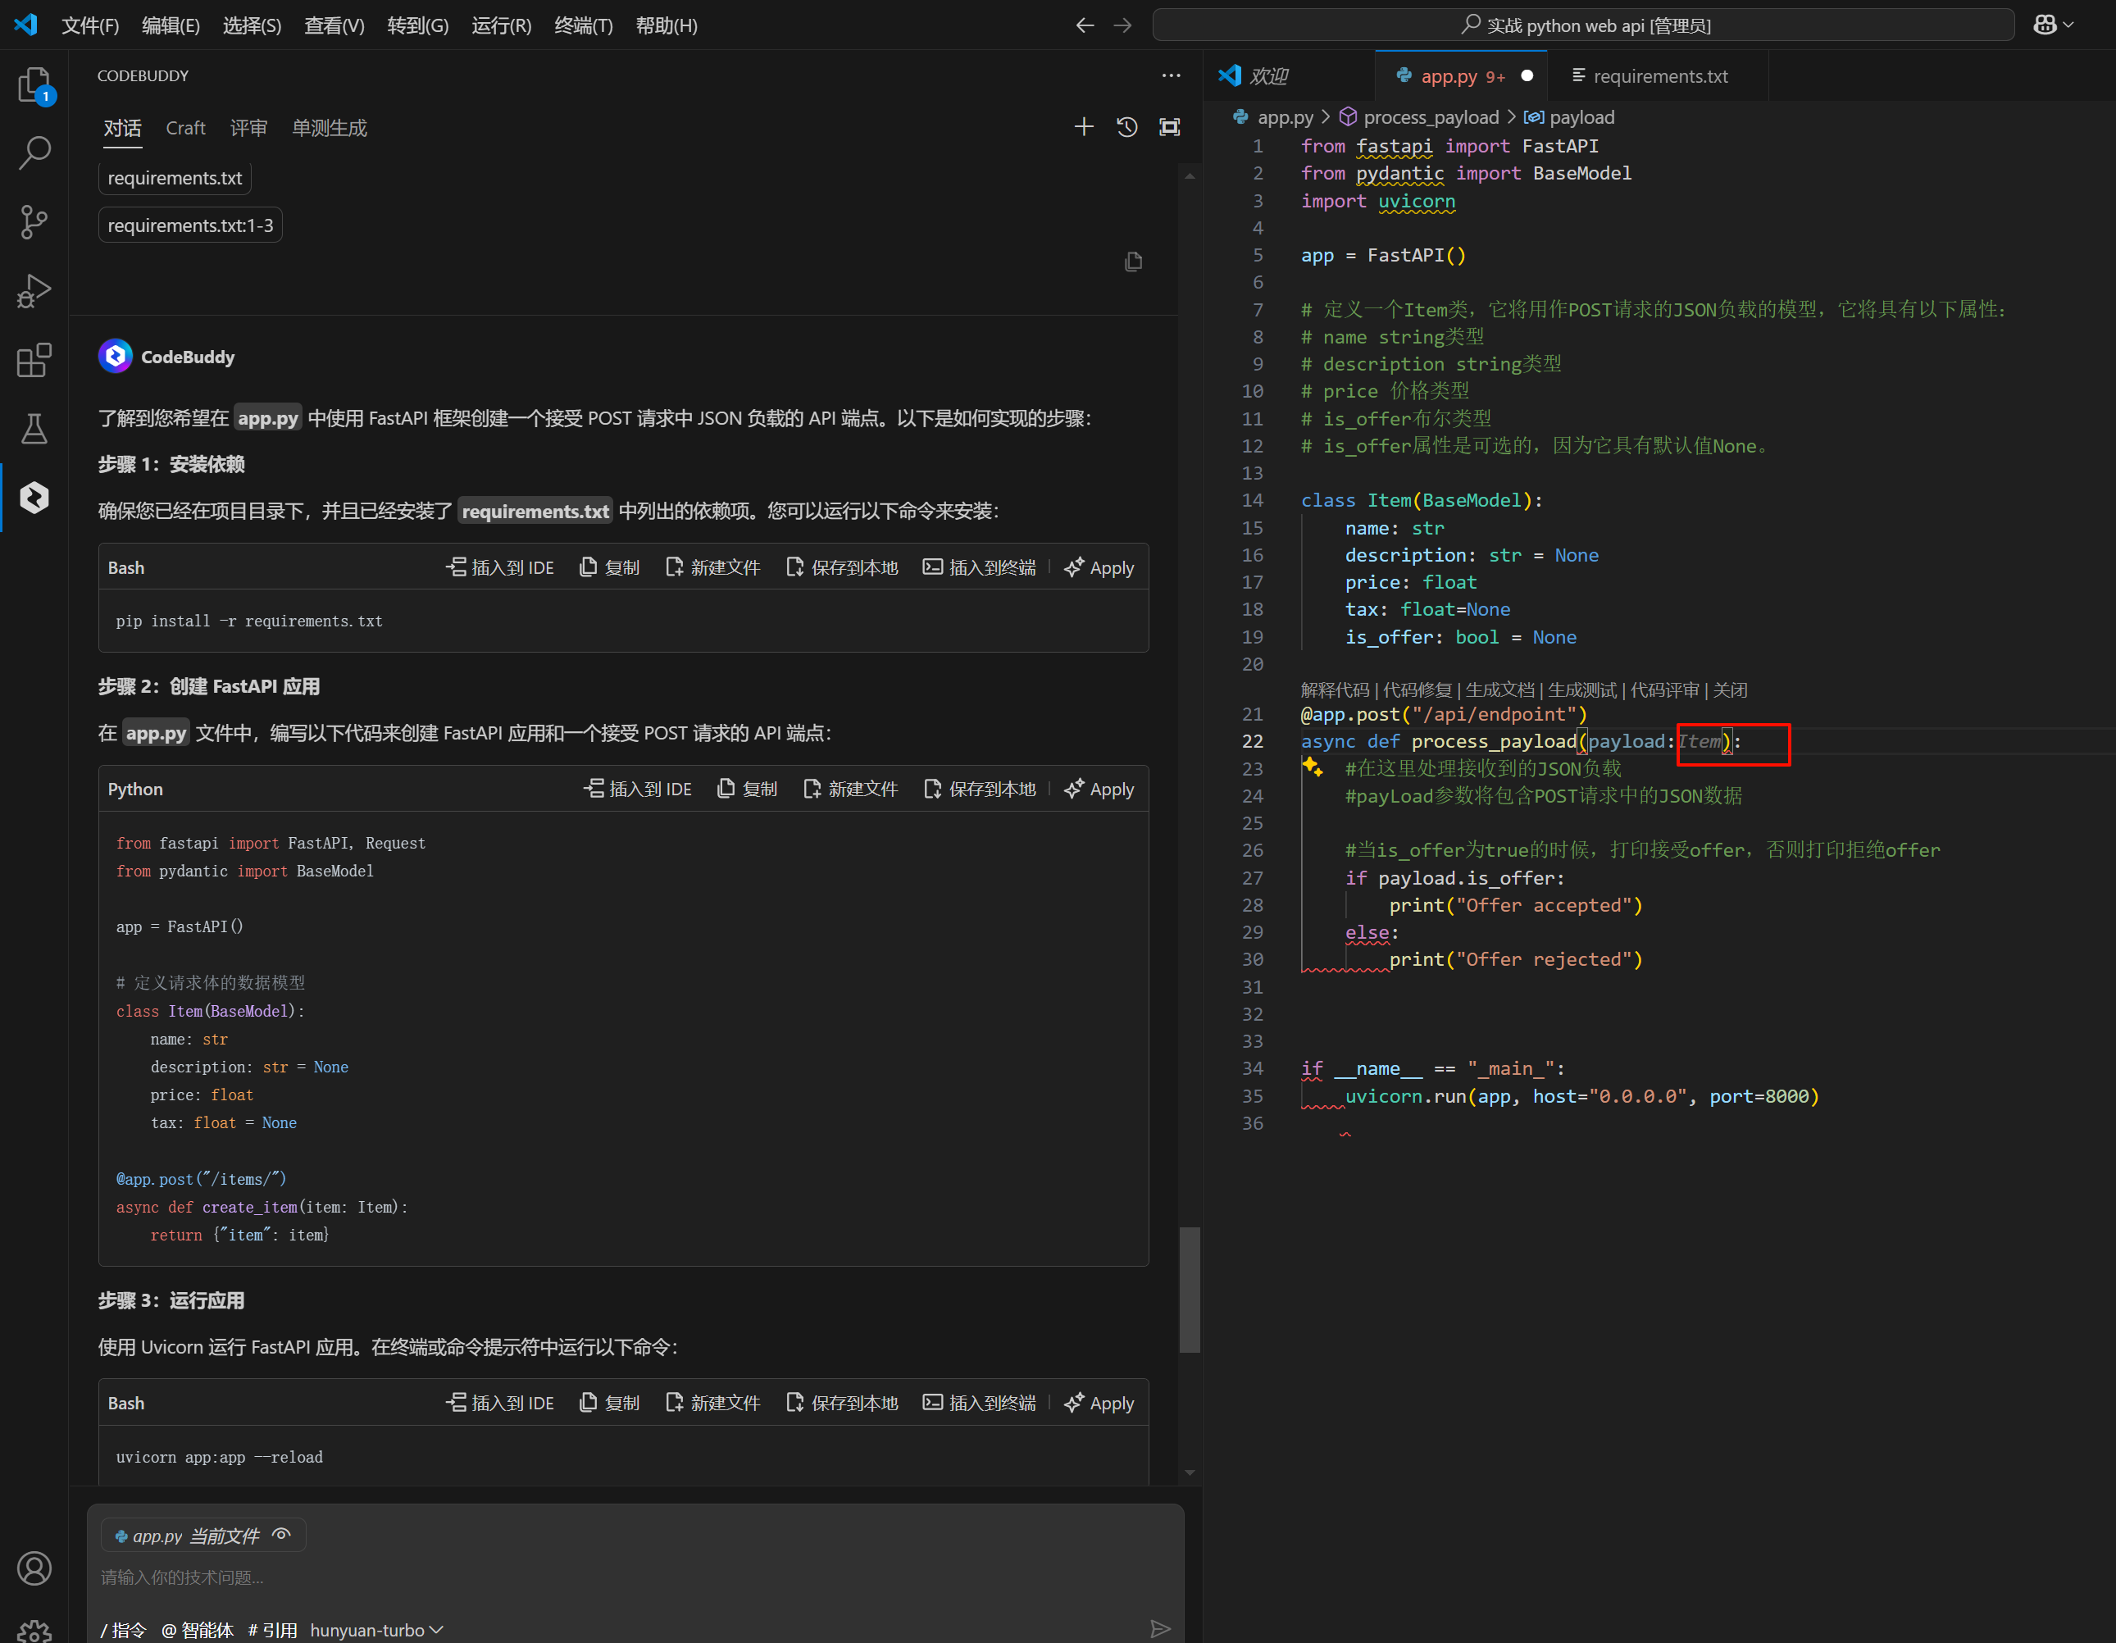The width and height of the screenshot is (2116, 1643).
Task: Open the Extensions view icon
Action: [34, 361]
